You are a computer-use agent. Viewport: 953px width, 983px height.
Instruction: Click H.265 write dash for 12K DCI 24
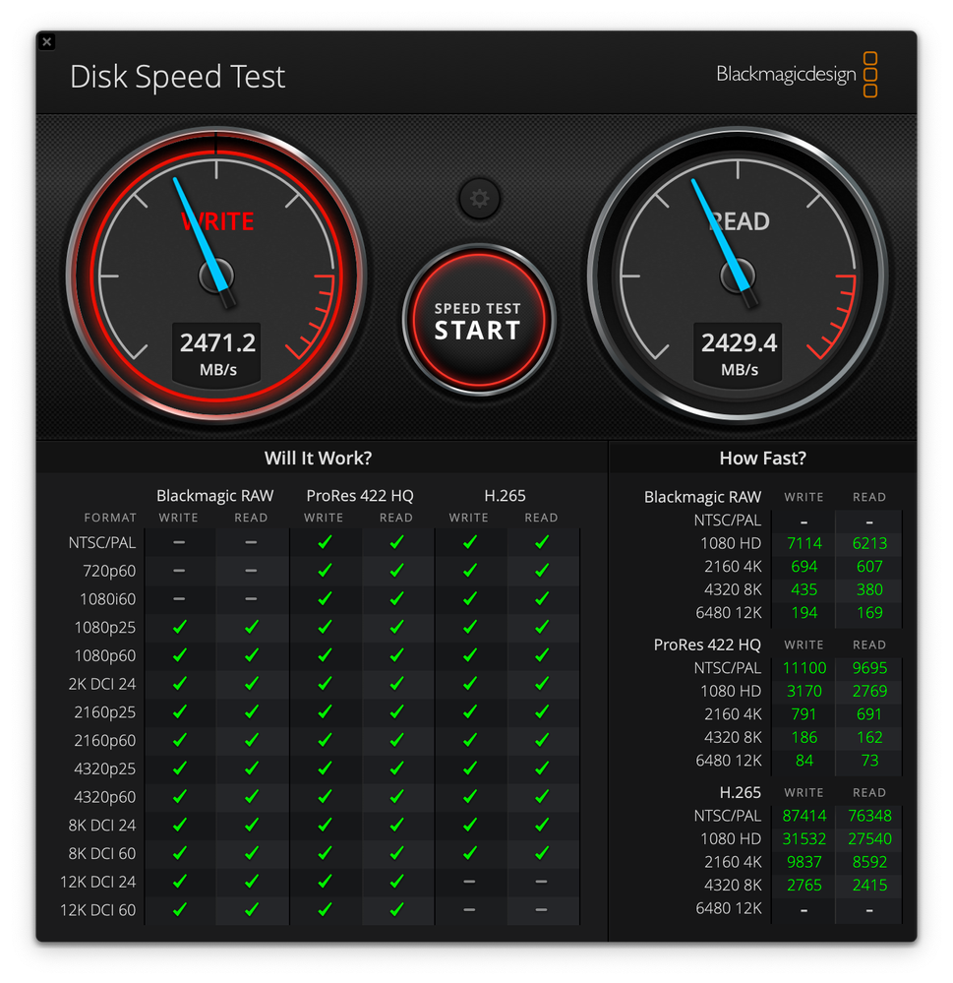click(469, 882)
